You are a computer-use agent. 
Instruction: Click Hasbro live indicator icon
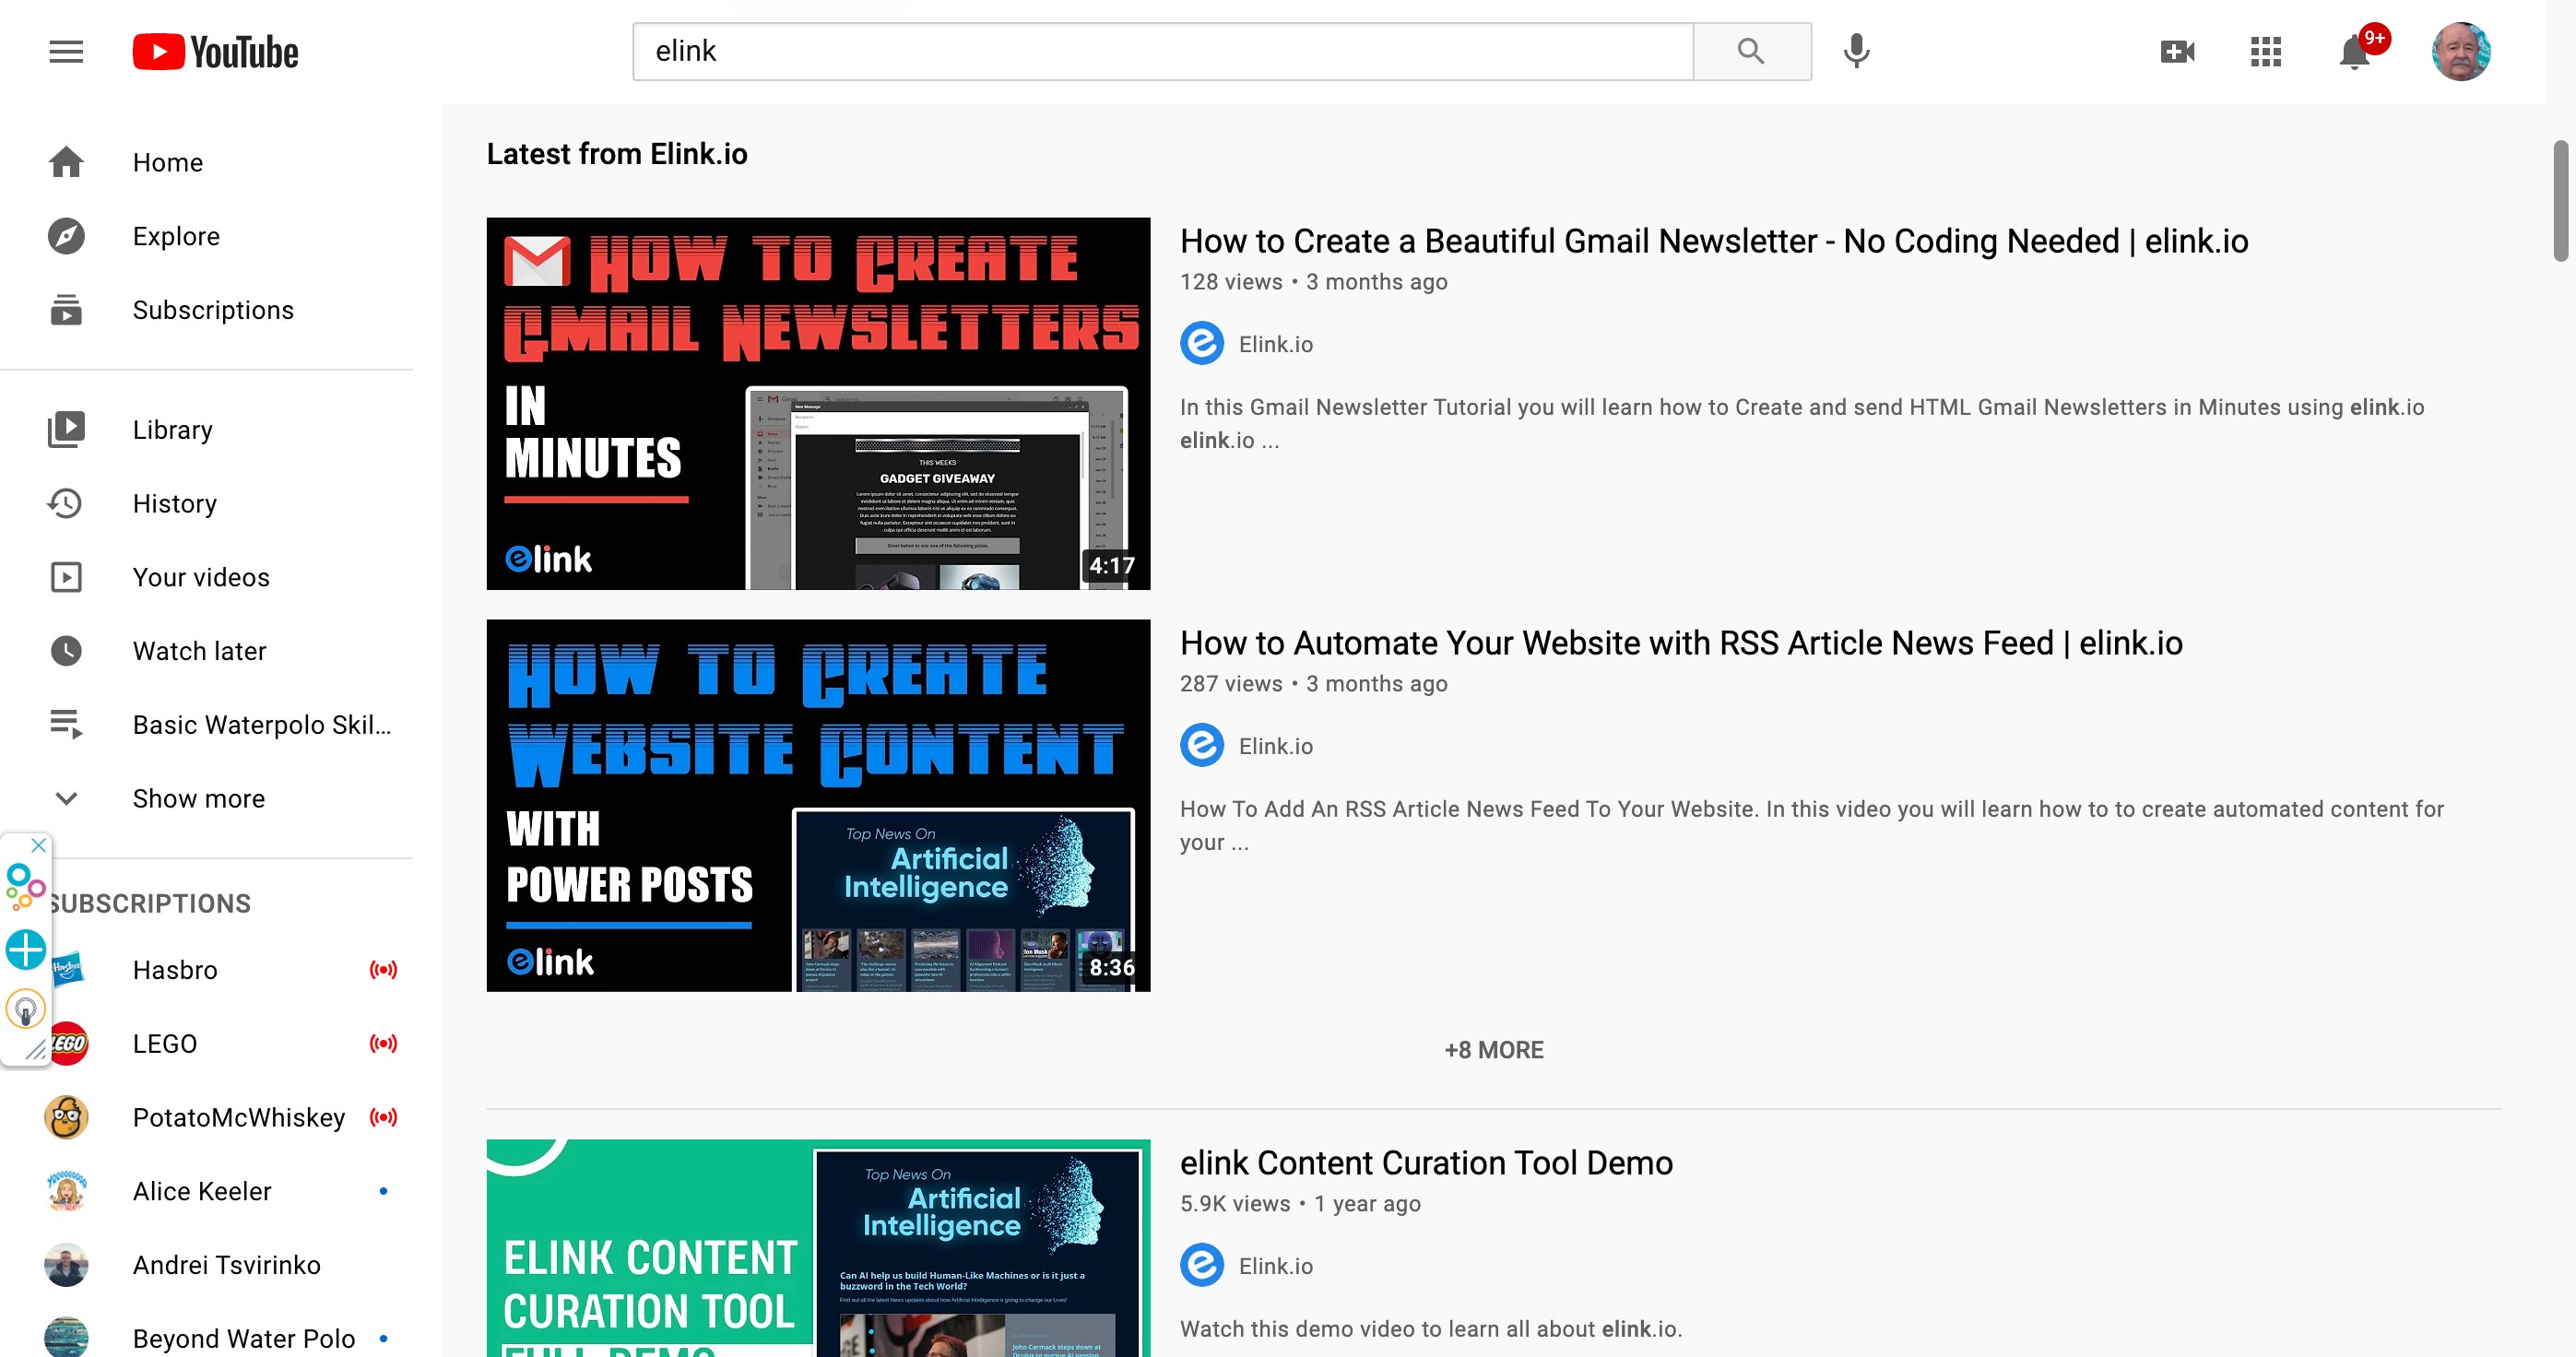[x=383, y=970]
